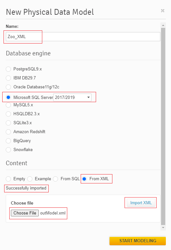Select the PostgreSQL9.x radio button
The height and width of the screenshot is (250, 171).
[x=8, y=69]
